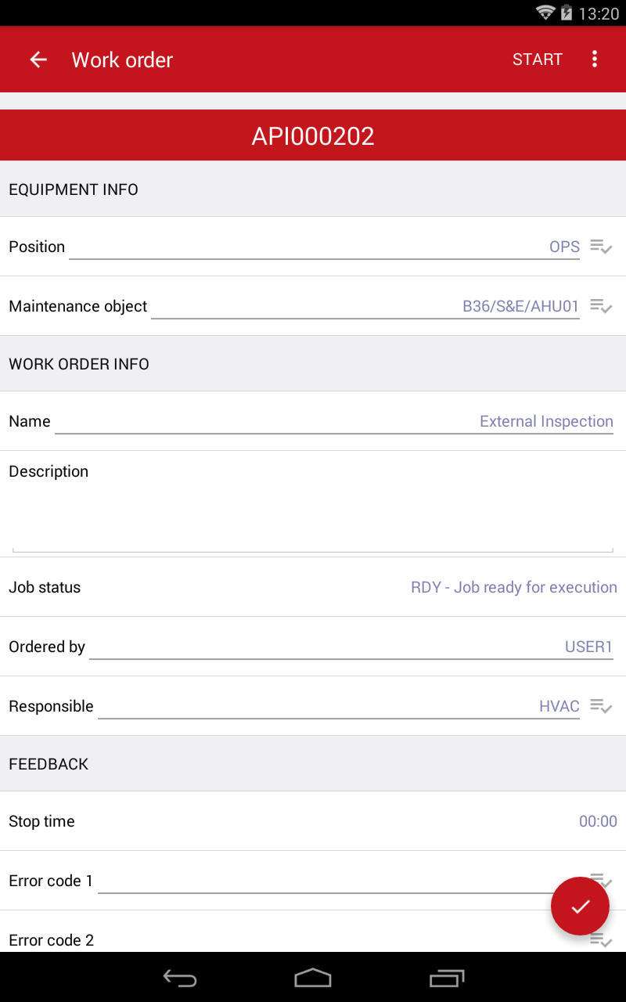Tap the Android back navigation button

[179, 978]
